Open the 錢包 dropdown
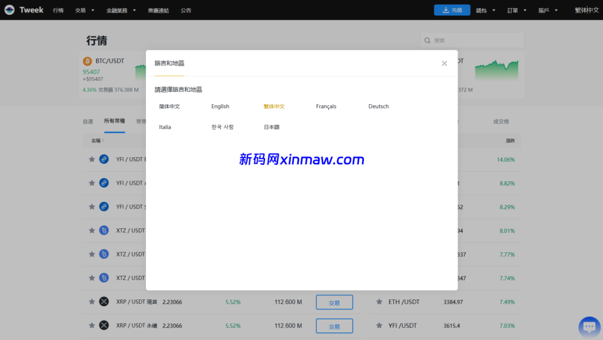 coord(483,10)
